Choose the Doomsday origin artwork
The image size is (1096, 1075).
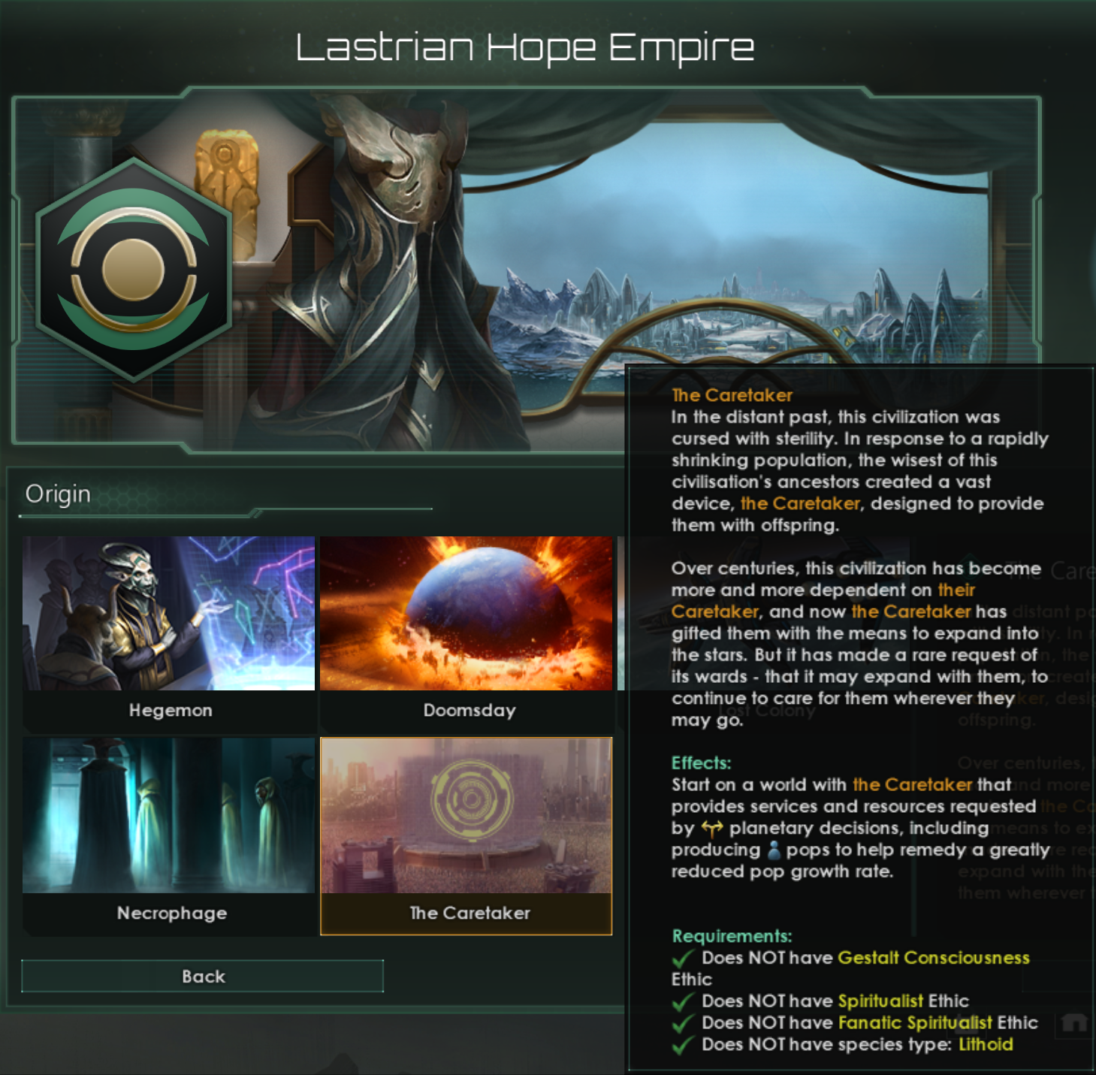(466, 613)
